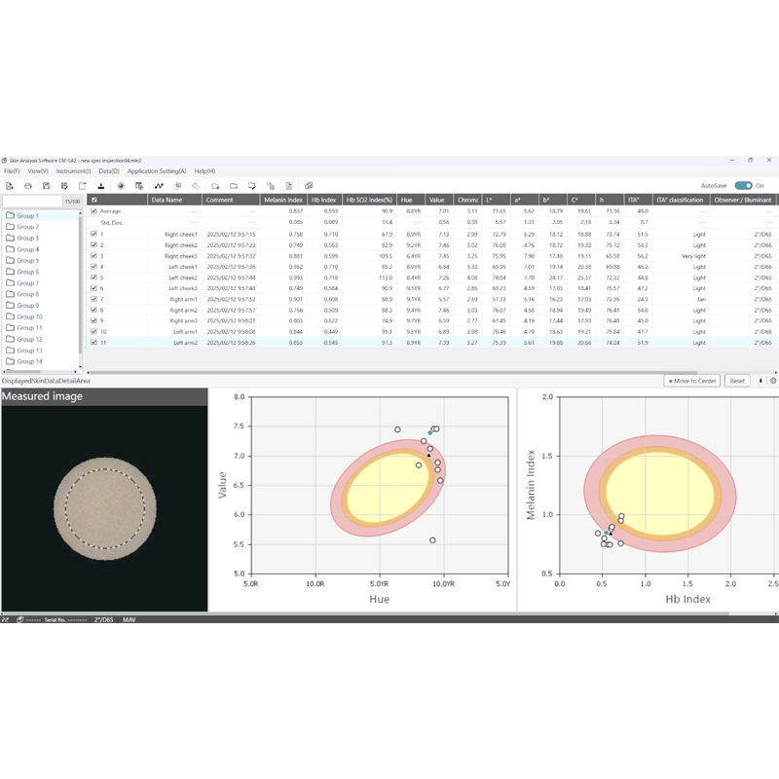Toggle AutoSave off
Screen dimensions: 779x779
click(x=744, y=185)
